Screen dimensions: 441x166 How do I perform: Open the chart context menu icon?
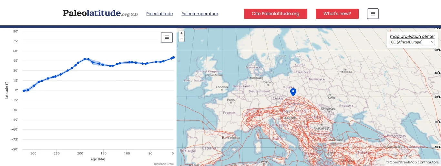coord(167,37)
